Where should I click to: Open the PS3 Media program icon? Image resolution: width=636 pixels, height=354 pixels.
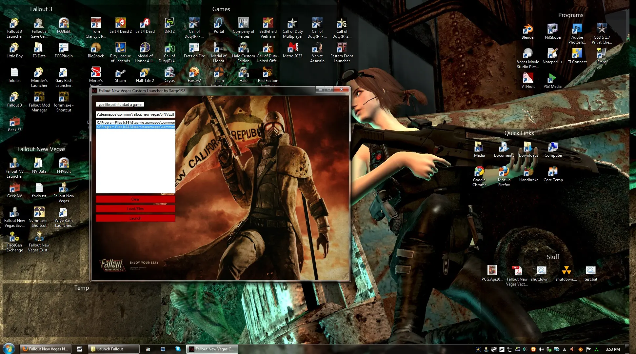[x=552, y=81]
